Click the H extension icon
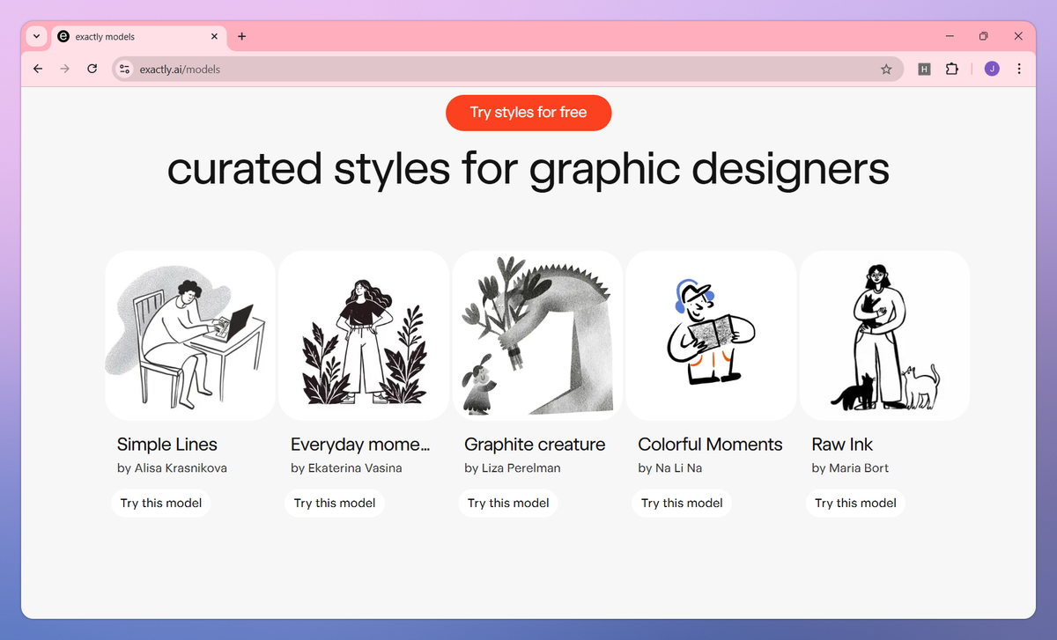The height and width of the screenshot is (640, 1057). click(924, 69)
